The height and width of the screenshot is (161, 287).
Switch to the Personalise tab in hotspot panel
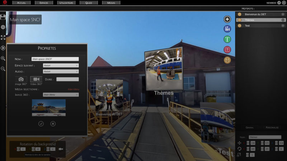(x=272, y=127)
